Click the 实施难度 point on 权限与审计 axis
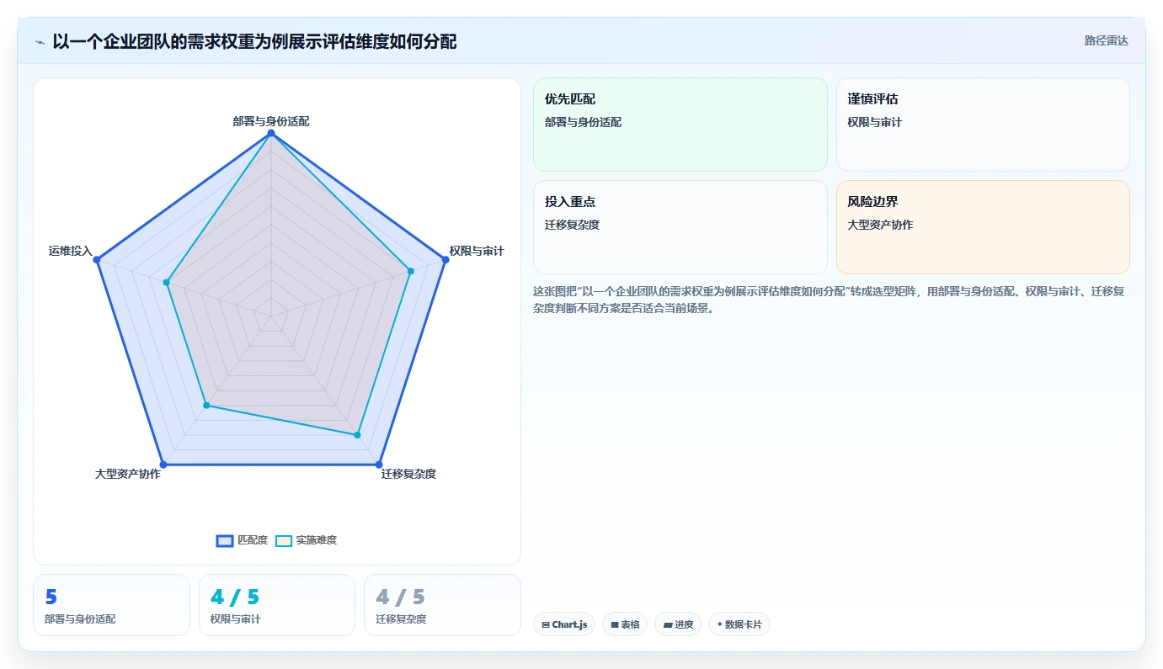Image resolution: width=1163 pixels, height=669 pixels. pyautogui.click(x=411, y=271)
